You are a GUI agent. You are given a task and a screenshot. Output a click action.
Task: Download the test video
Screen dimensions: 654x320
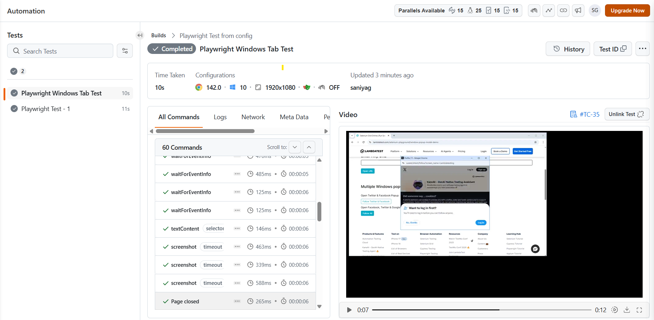click(627, 310)
